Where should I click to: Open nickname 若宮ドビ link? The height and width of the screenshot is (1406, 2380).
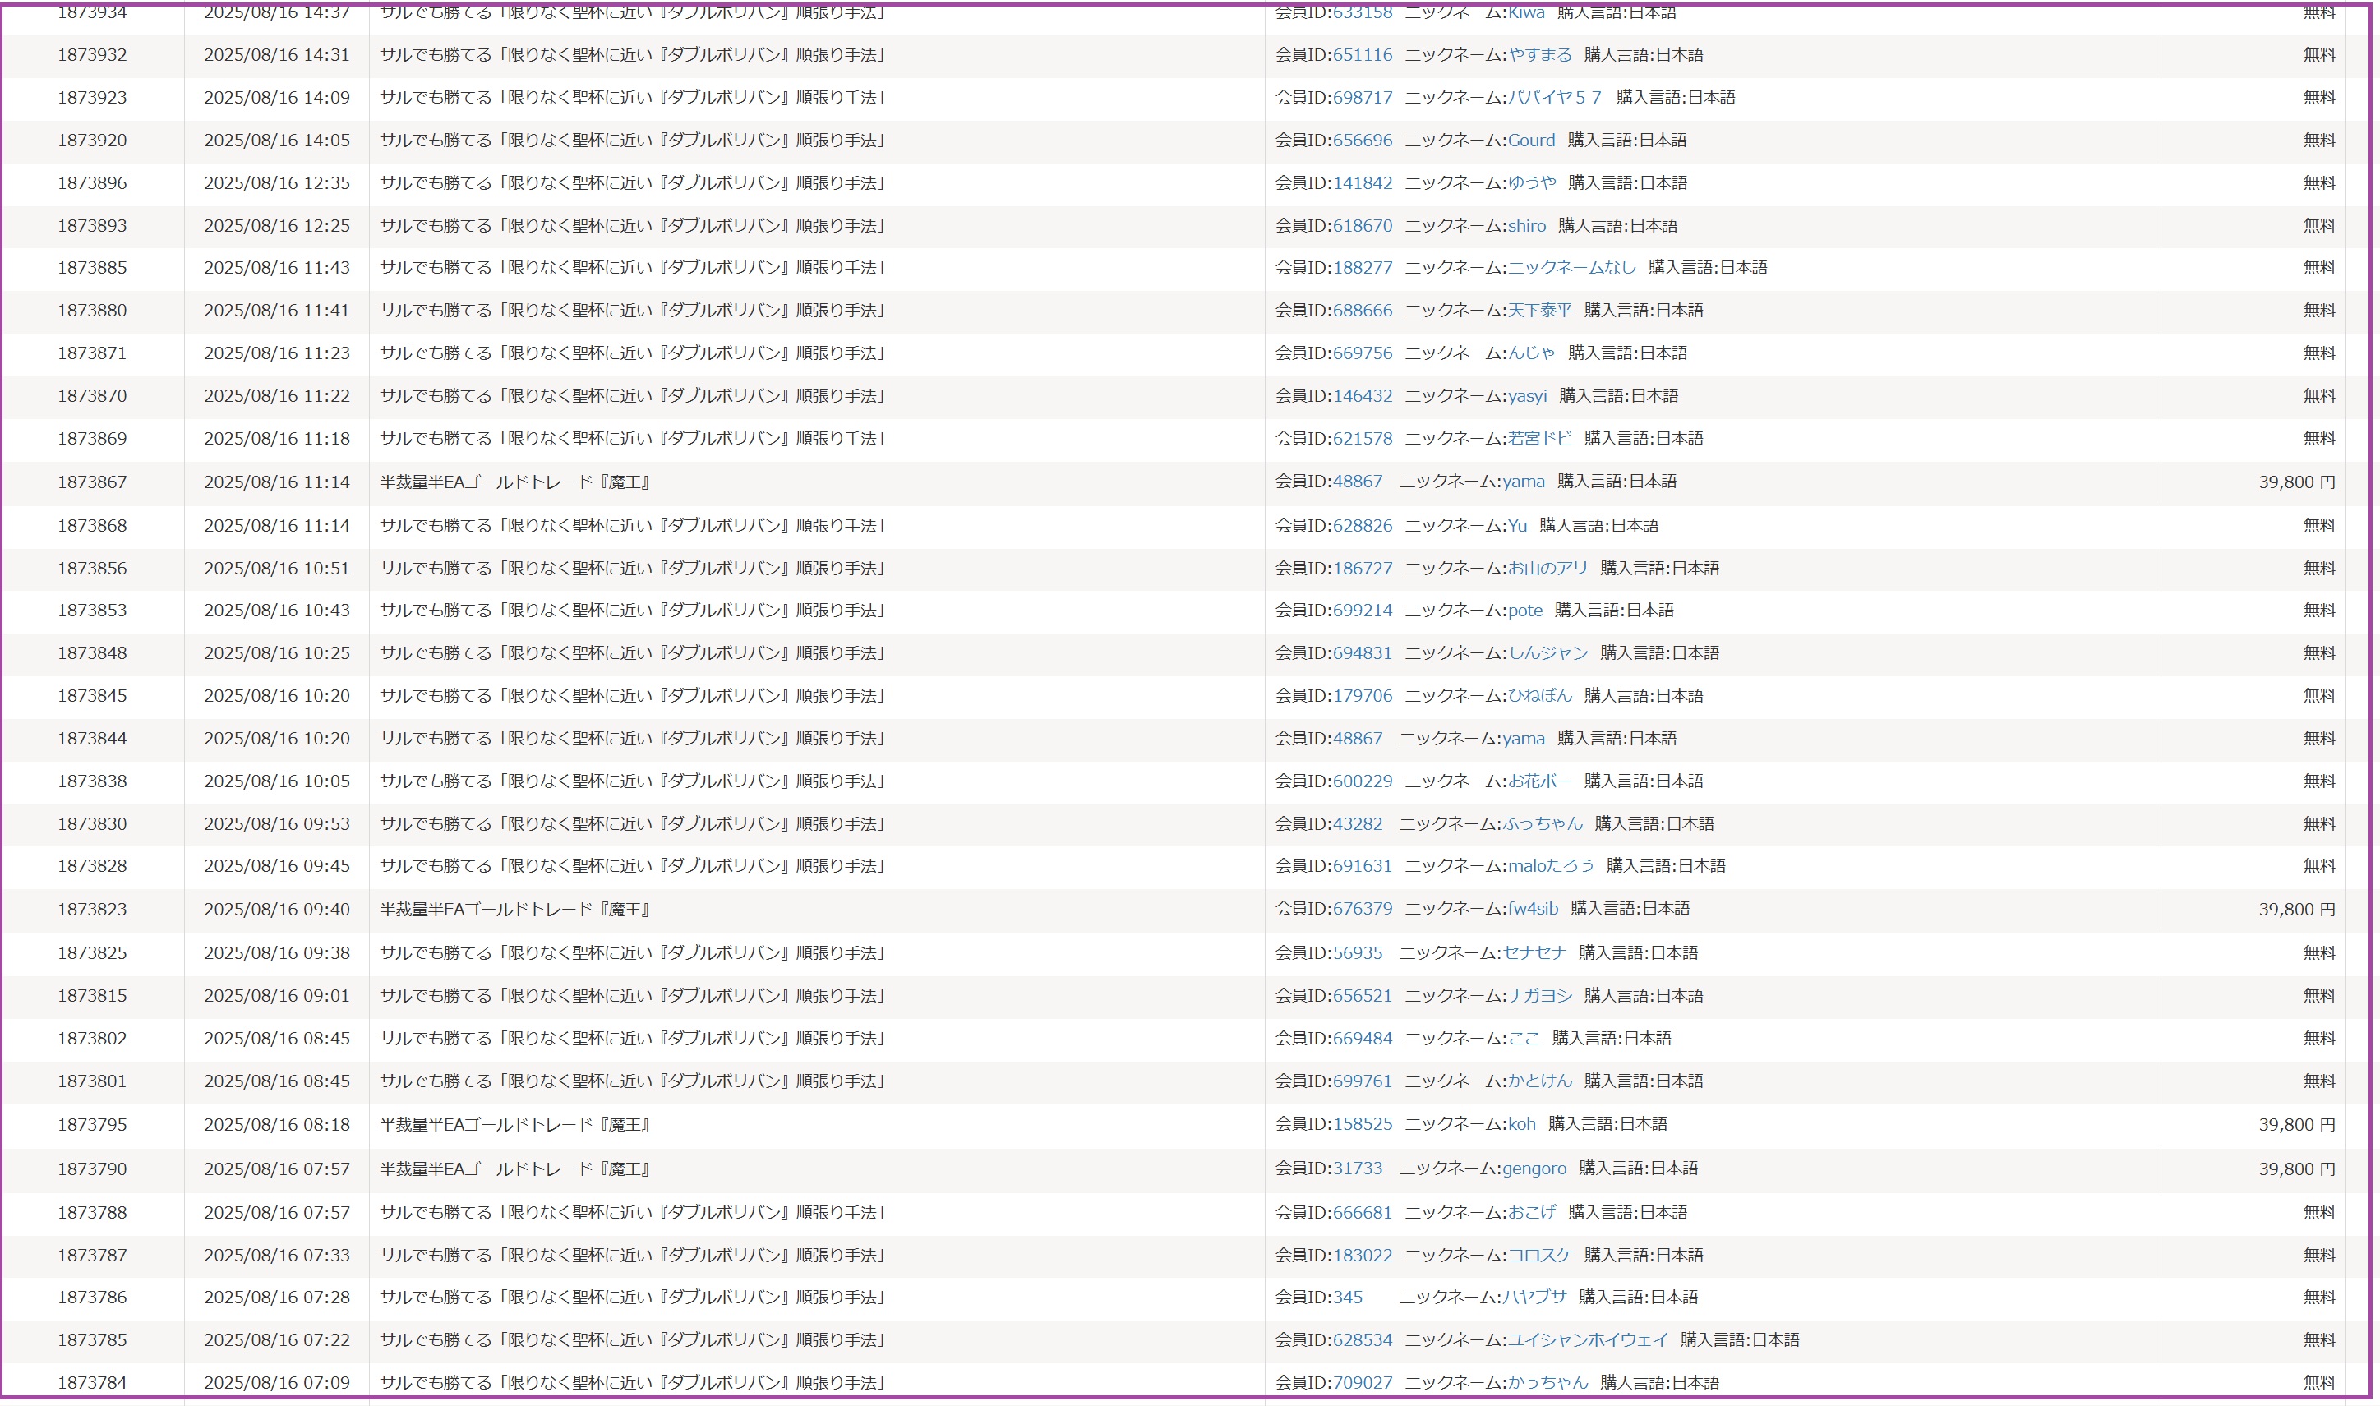click(1539, 438)
